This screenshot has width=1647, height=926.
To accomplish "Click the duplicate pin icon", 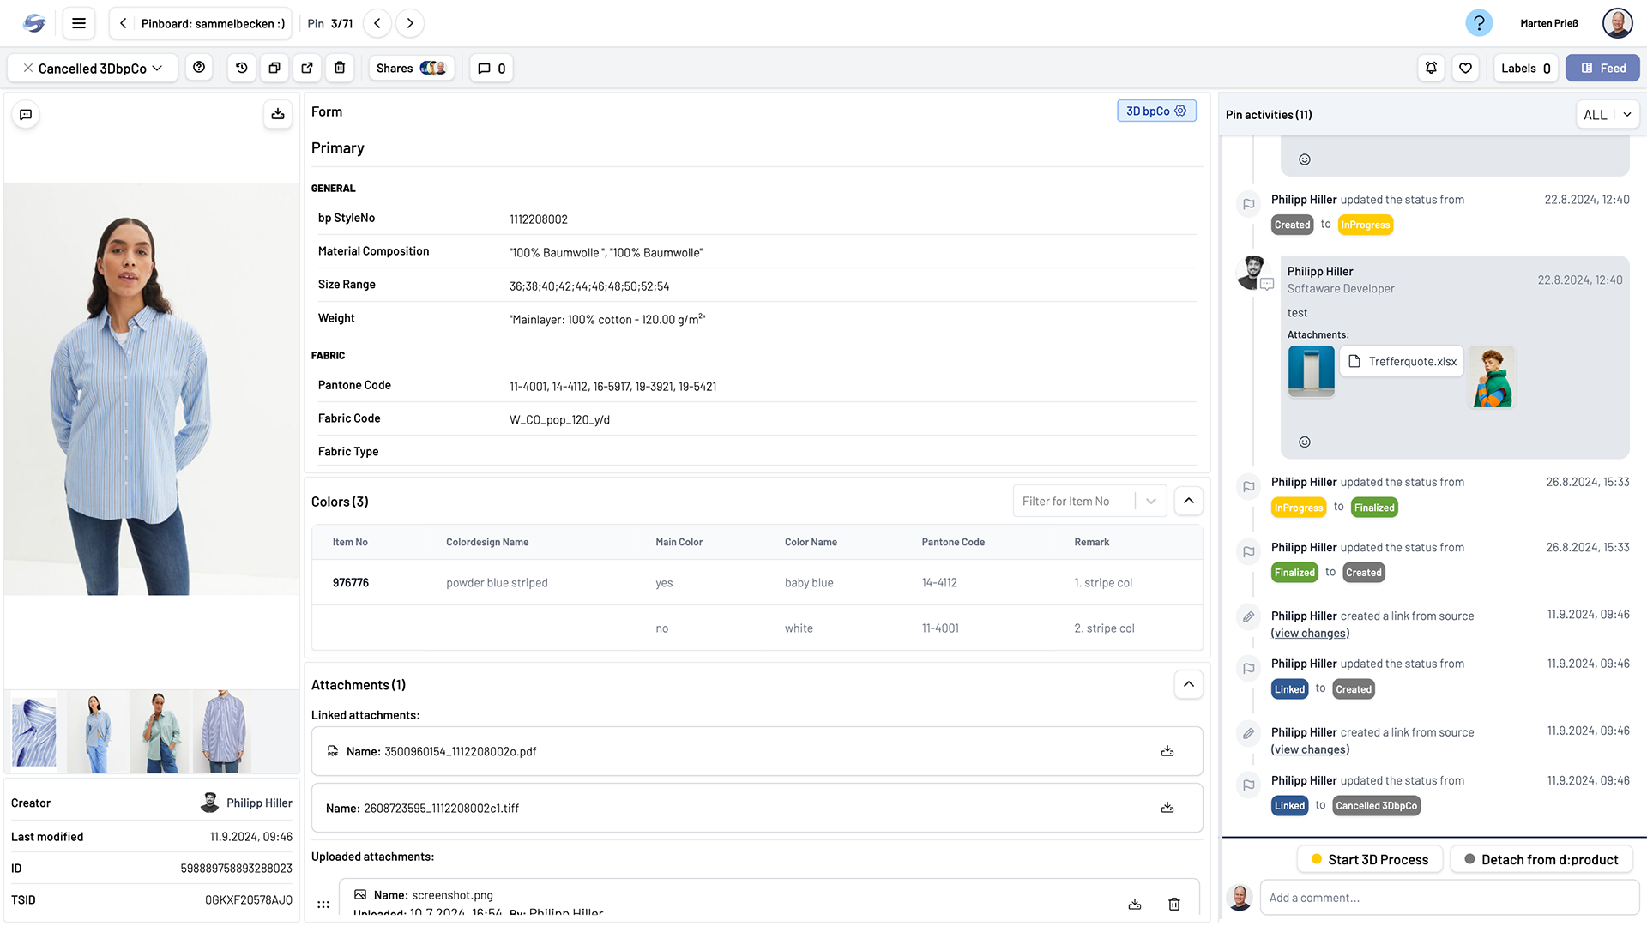I will coord(274,68).
